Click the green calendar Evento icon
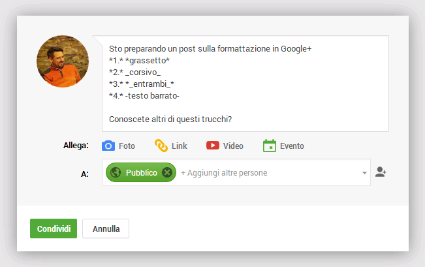Image resolution: width=425 pixels, height=267 pixels. 270,146
